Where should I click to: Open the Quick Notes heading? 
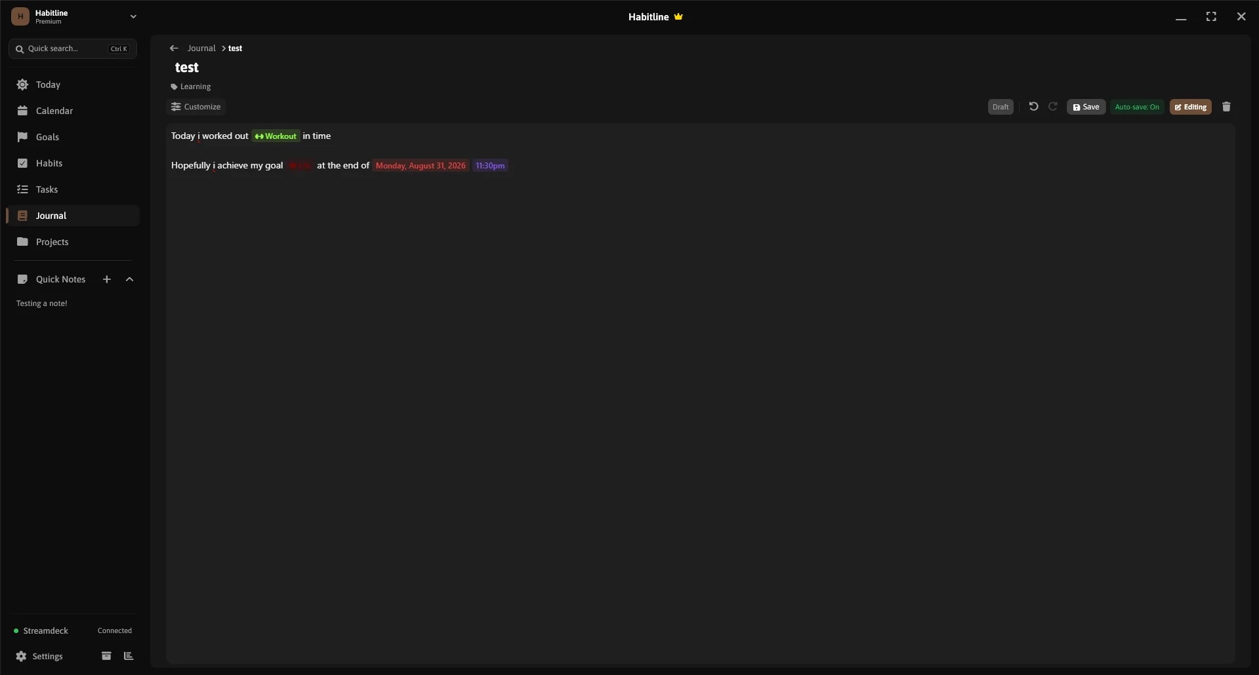(x=61, y=279)
